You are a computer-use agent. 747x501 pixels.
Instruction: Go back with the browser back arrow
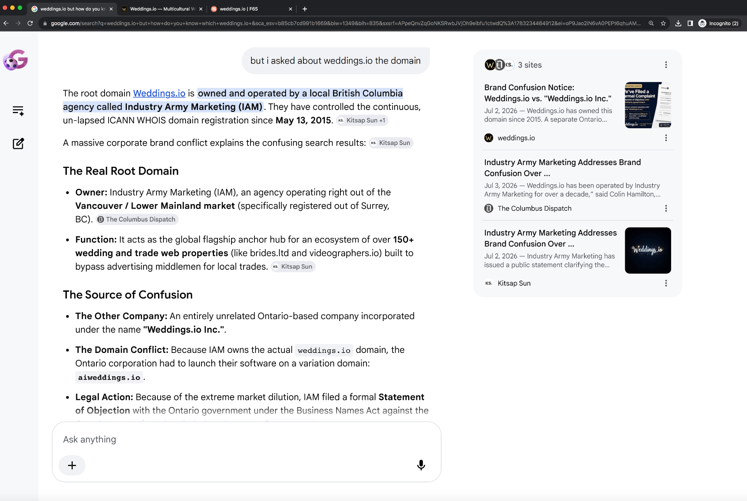coord(6,23)
